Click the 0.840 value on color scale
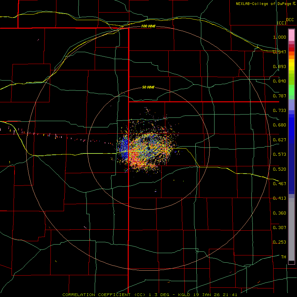297x297 pixels. 280,81
